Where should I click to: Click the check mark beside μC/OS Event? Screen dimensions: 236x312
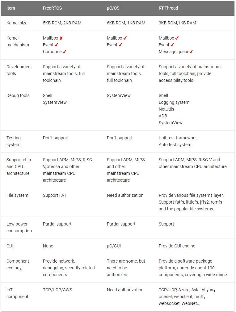point(120,45)
